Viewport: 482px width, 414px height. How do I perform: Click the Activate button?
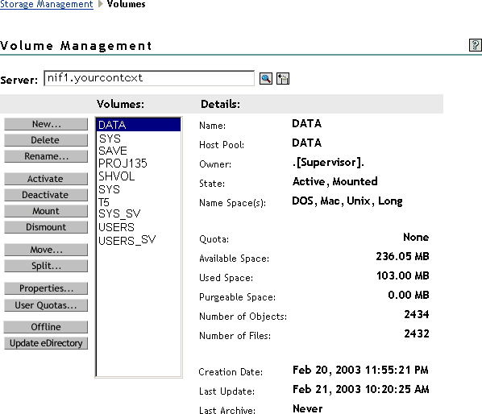point(46,179)
